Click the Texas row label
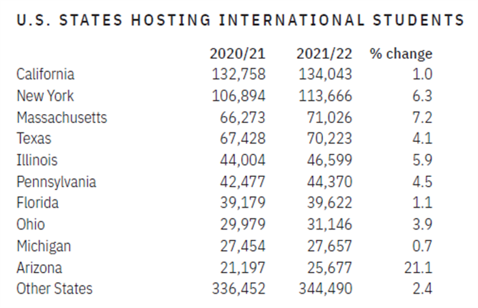This screenshot has width=478, height=308. click(x=34, y=139)
